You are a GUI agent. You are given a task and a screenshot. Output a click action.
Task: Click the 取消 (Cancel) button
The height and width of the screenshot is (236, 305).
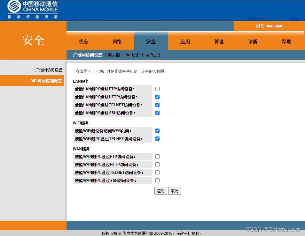(x=175, y=190)
